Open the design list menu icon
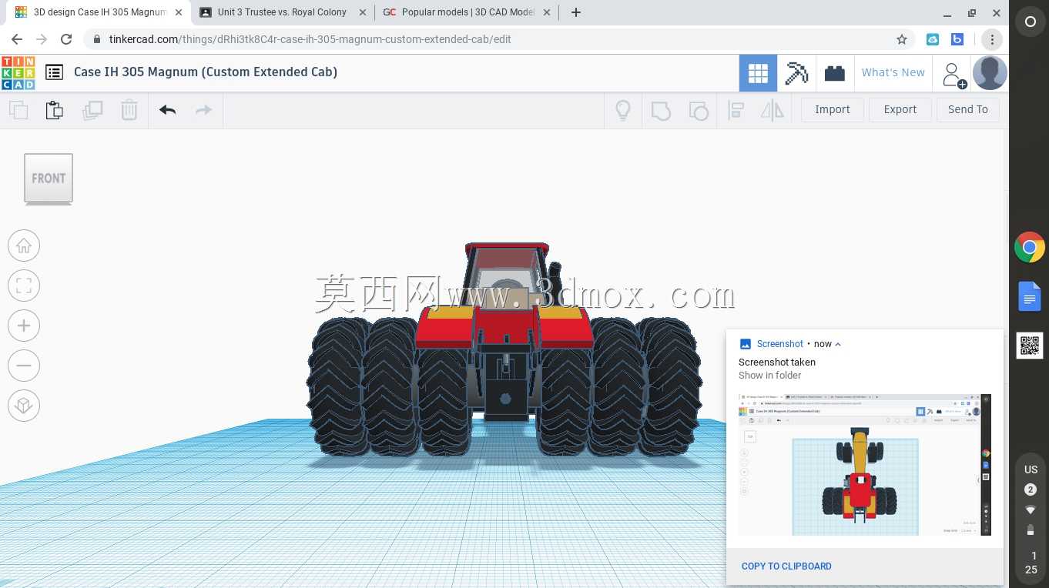The image size is (1049, 588). [x=54, y=72]
